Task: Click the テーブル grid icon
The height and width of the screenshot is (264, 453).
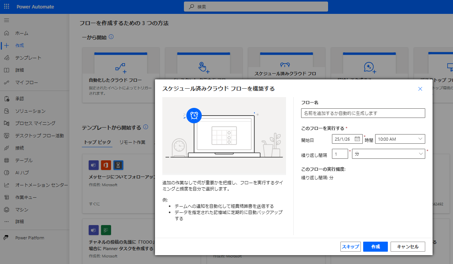Action: click(x=7, y=160)
